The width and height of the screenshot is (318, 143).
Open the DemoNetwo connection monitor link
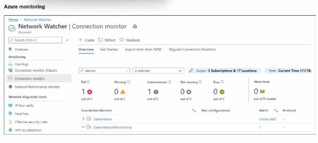(x=103, y=119)
